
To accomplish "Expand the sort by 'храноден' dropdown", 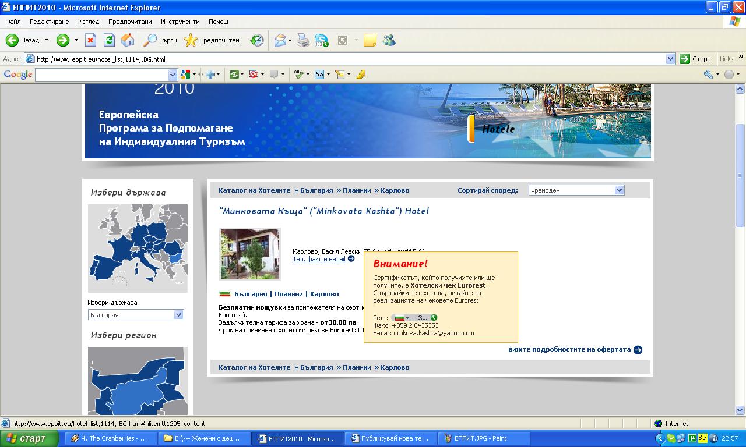I will [x=619, y=190].
